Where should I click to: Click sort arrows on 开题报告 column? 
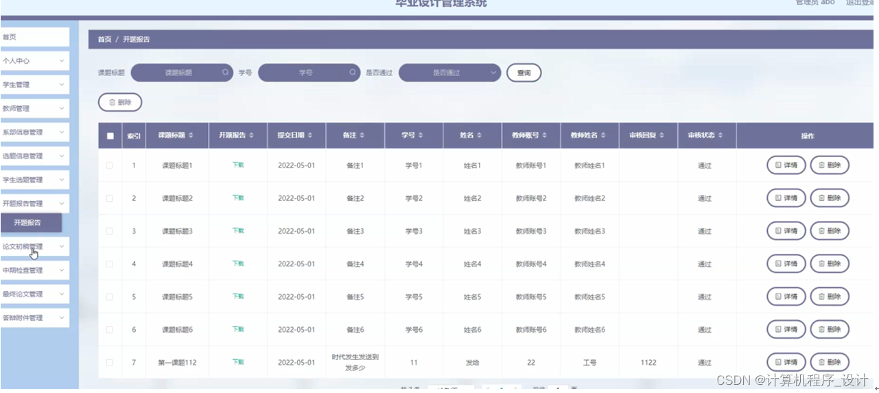[x=250, y=136]
